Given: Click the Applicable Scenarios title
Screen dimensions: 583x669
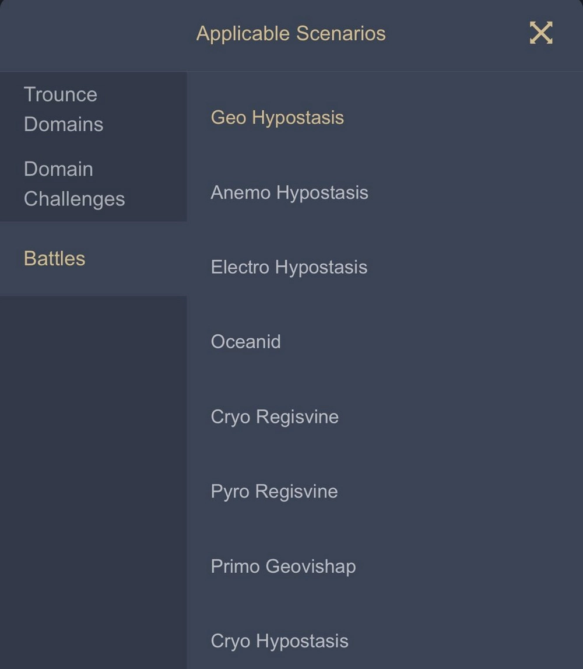Looking at the screenshot, I should click(291, 33).
